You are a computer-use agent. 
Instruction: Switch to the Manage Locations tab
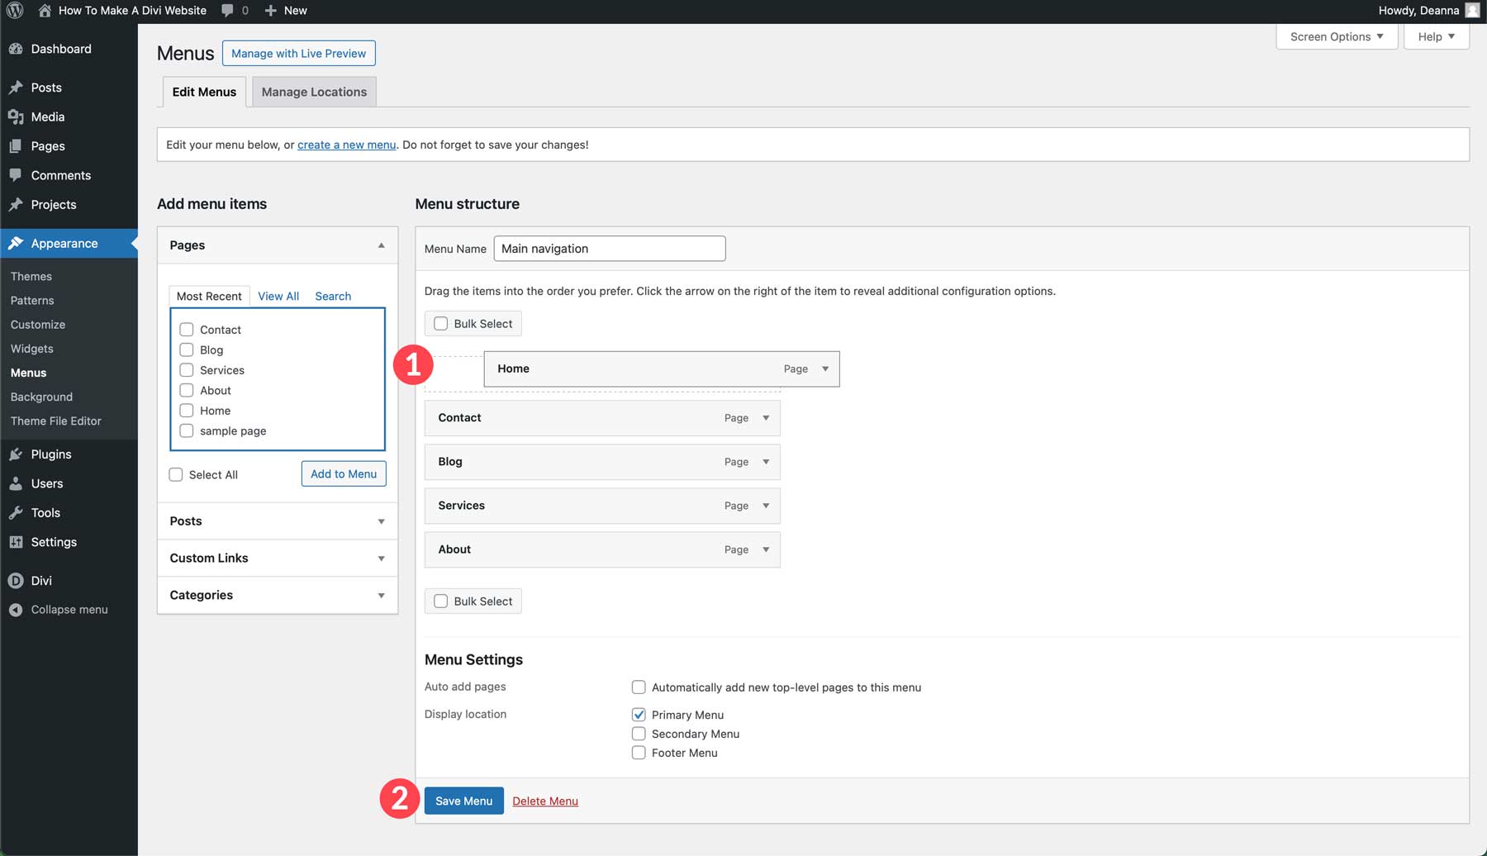313,92
